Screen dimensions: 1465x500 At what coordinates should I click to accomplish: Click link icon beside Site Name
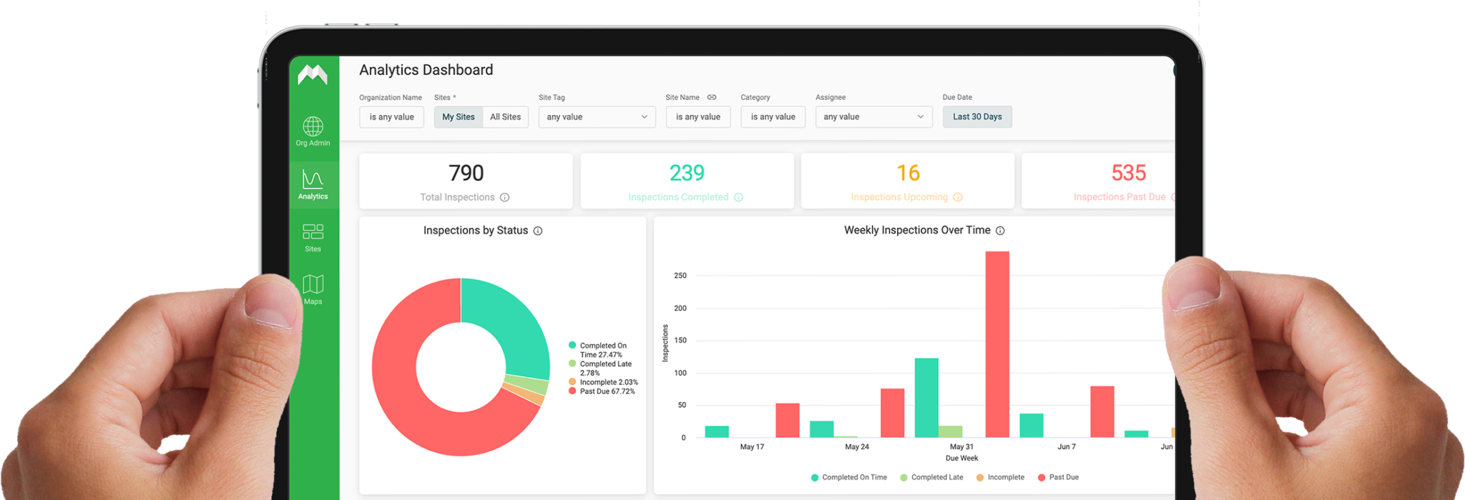(x=712, y=97)
